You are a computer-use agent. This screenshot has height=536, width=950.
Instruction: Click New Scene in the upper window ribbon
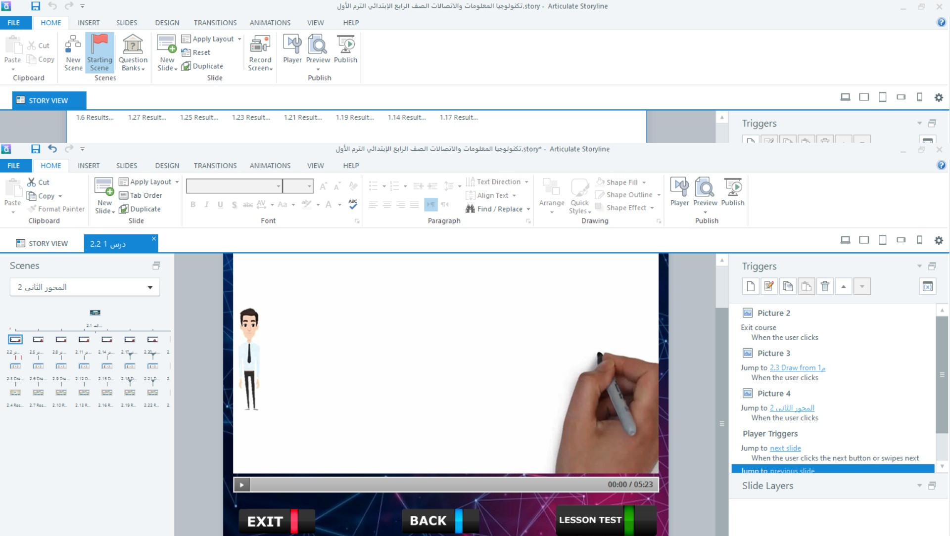click(73, 53)
